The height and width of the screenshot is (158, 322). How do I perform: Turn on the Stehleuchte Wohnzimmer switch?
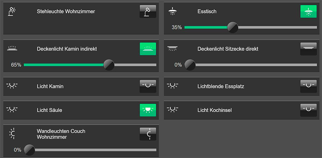(148, 12)
